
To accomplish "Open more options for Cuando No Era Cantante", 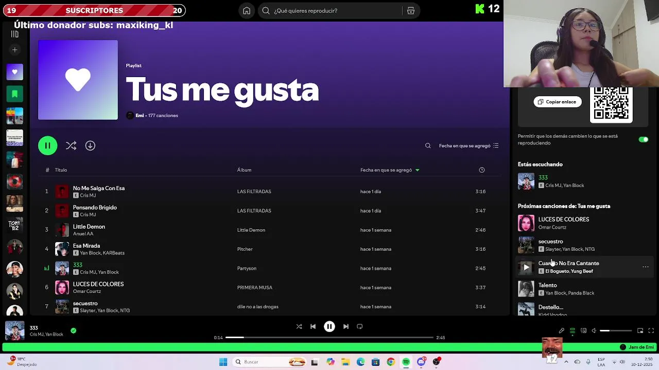I will click(646, 267).
